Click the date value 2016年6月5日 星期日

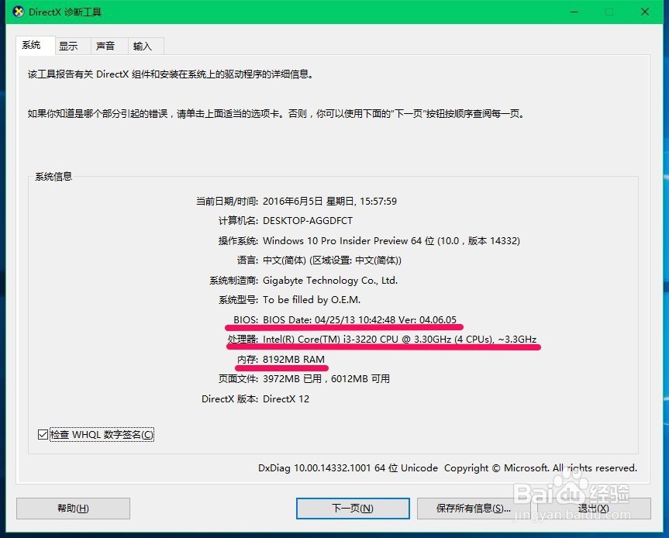click(309, 201)
